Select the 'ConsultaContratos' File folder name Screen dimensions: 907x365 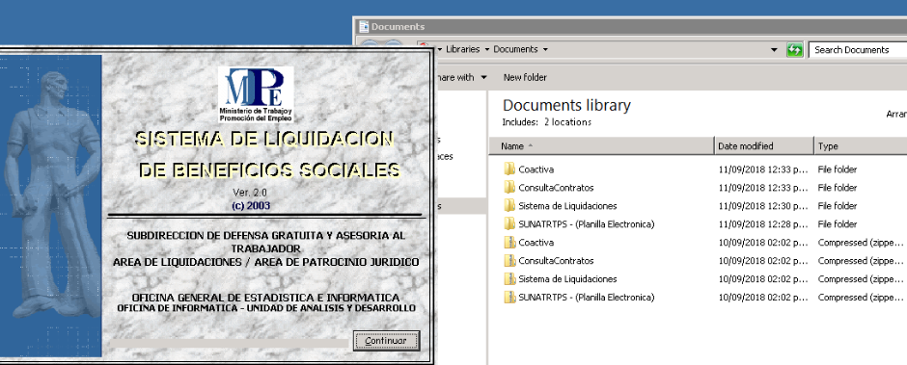(x=556, y=187)
